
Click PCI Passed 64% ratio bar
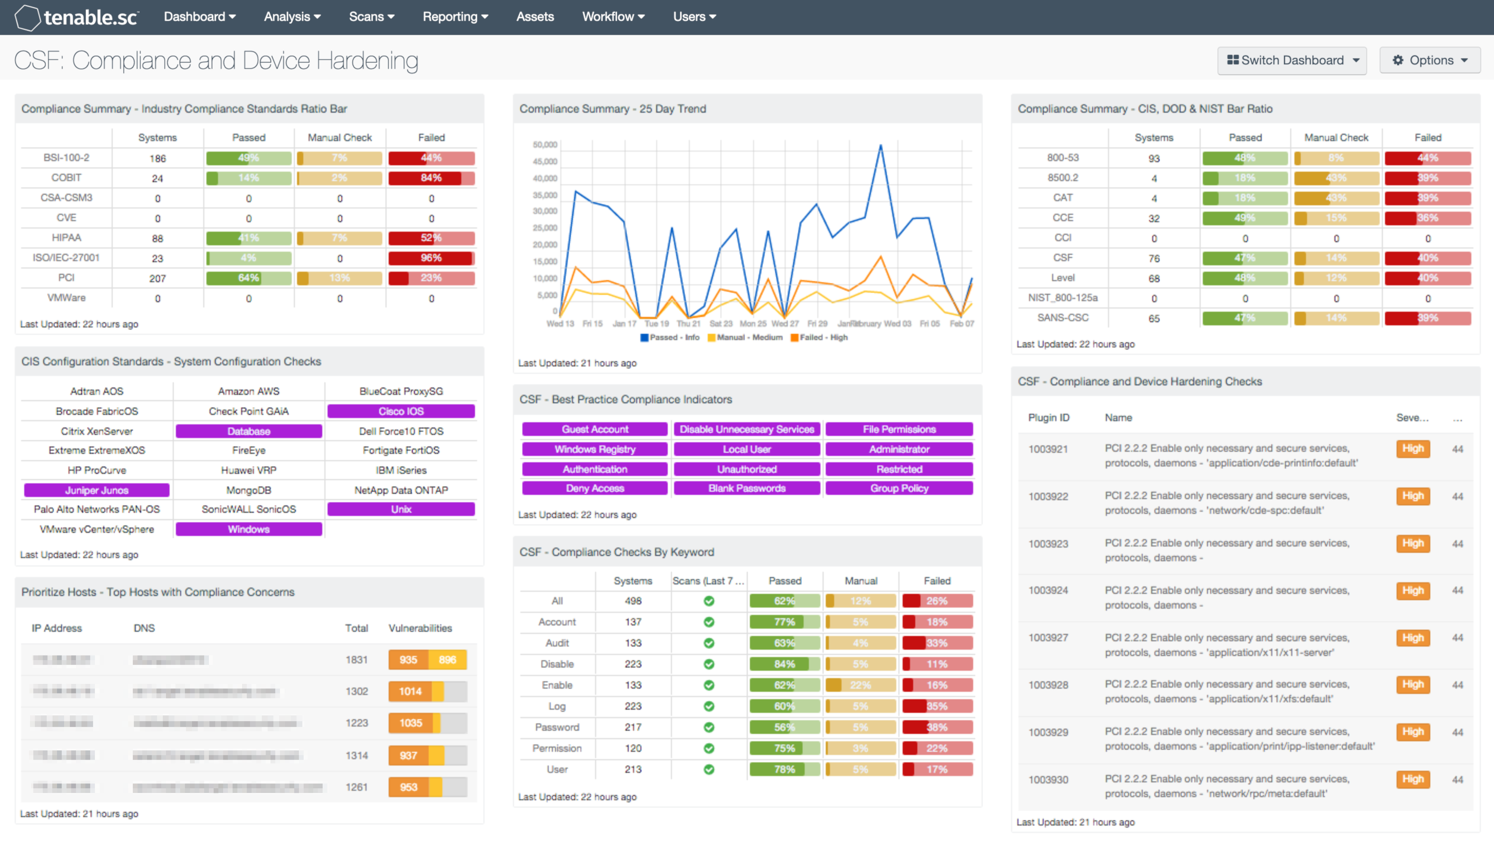click(249, 278)
